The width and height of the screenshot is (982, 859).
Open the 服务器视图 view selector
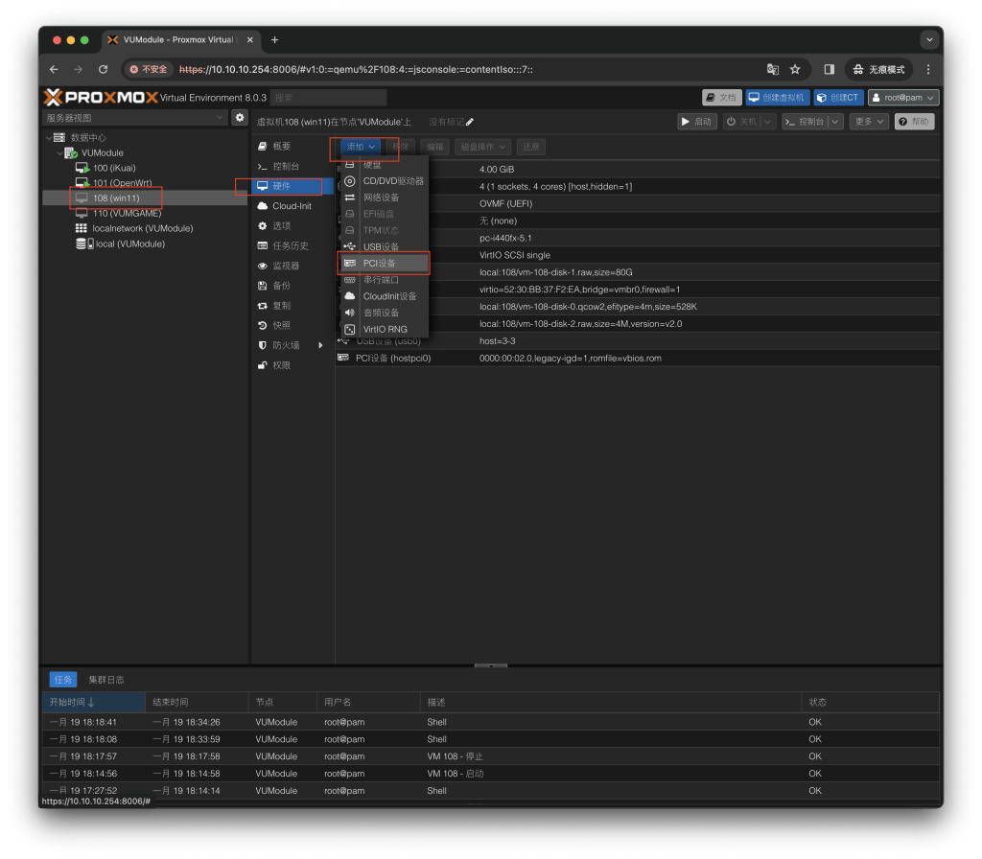point(134,117)
